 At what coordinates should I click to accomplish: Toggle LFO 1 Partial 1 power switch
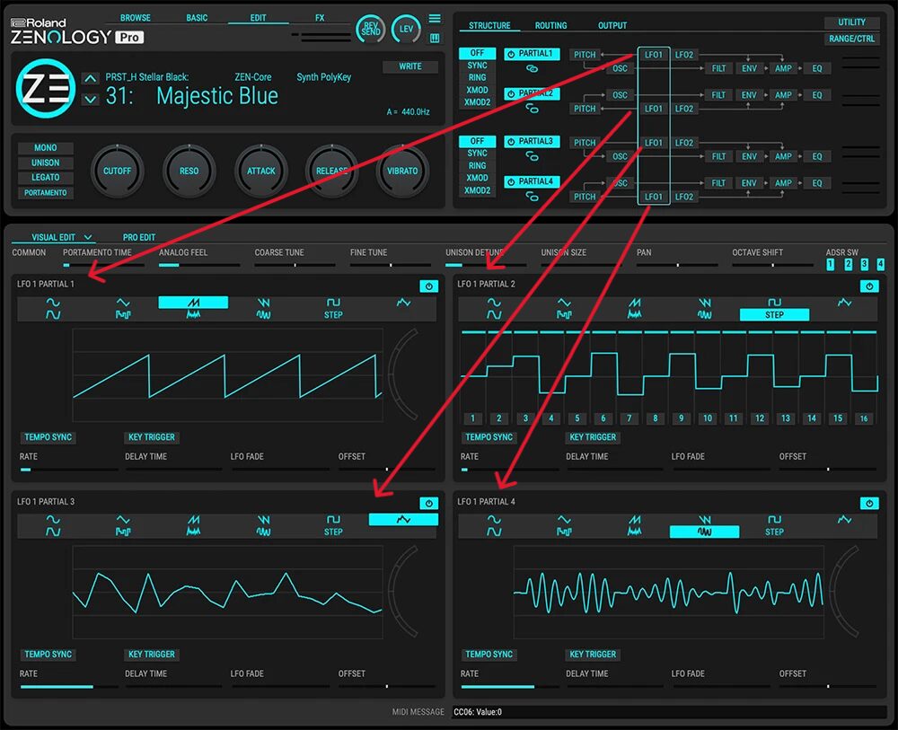point(429,286)
